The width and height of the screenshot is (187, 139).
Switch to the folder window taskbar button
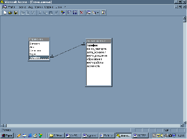pyautogui.click(x=56, y=136)
